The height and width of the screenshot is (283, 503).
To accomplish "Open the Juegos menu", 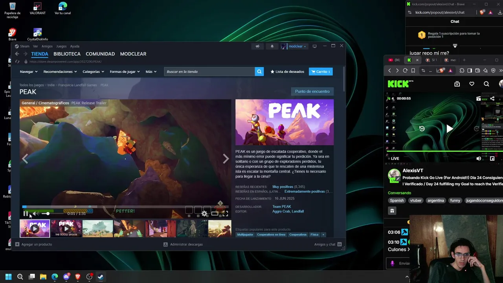I will 61,46.
